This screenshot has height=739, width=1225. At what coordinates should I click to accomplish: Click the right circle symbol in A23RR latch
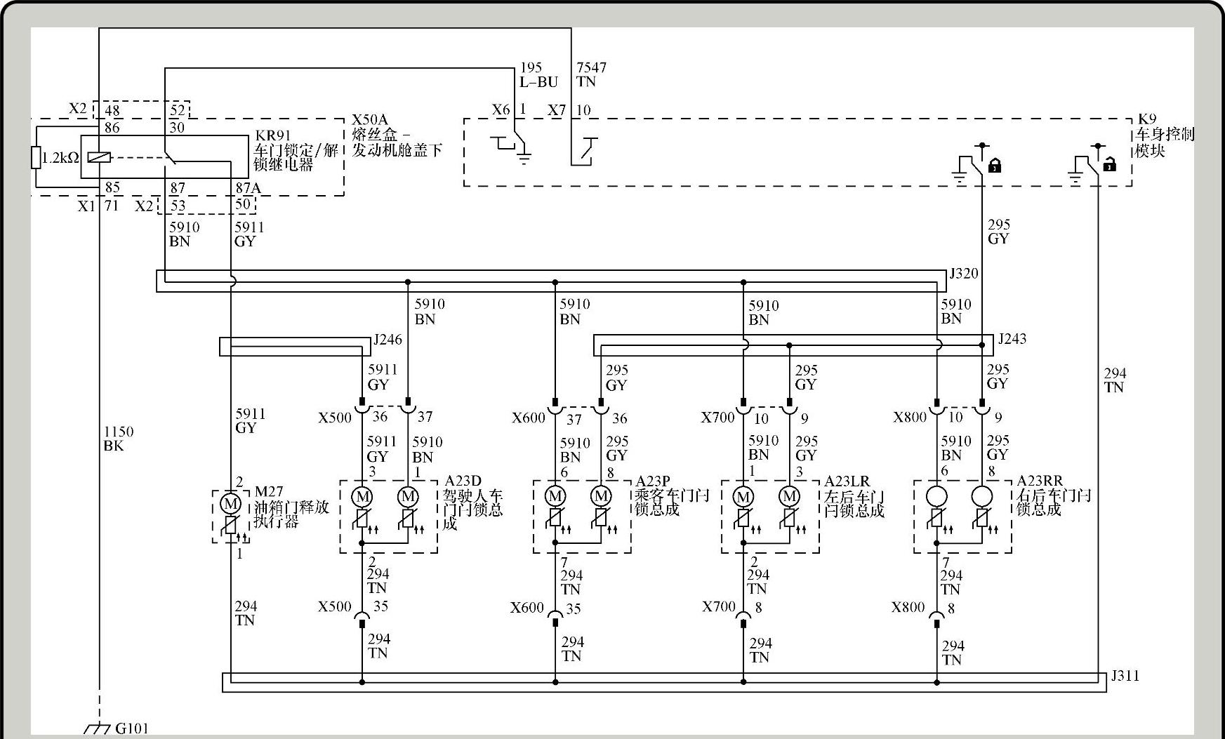982,497
